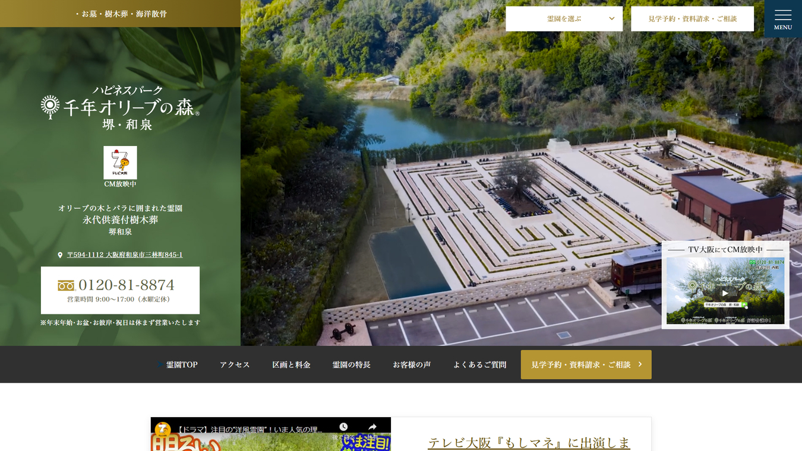This screenshot has height=451, width=802.
Task: Click the 千年オリーブの森 logo
Action: click(x=120, y=107)
